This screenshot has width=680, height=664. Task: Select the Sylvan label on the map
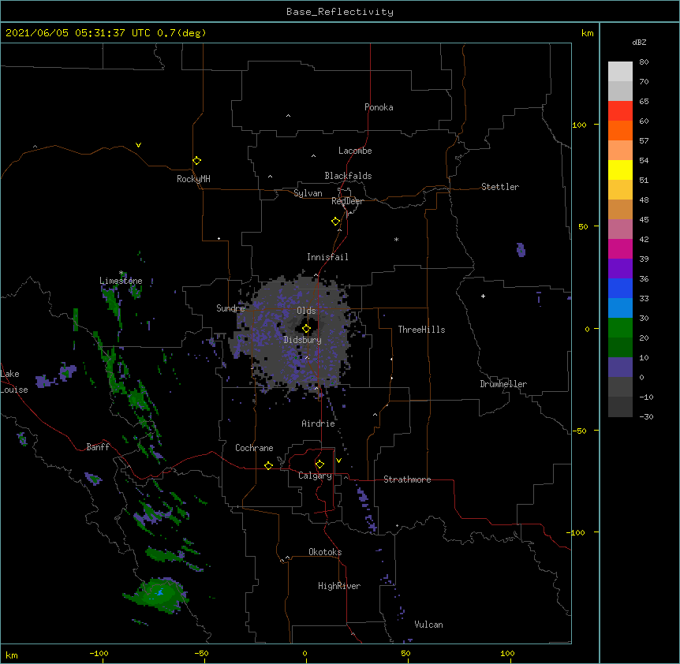point(308,193)
